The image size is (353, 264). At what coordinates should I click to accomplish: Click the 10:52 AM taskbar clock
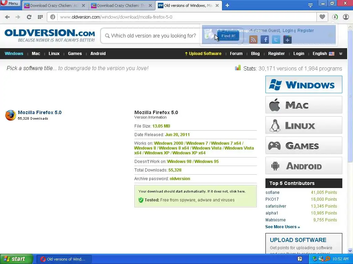340,259
